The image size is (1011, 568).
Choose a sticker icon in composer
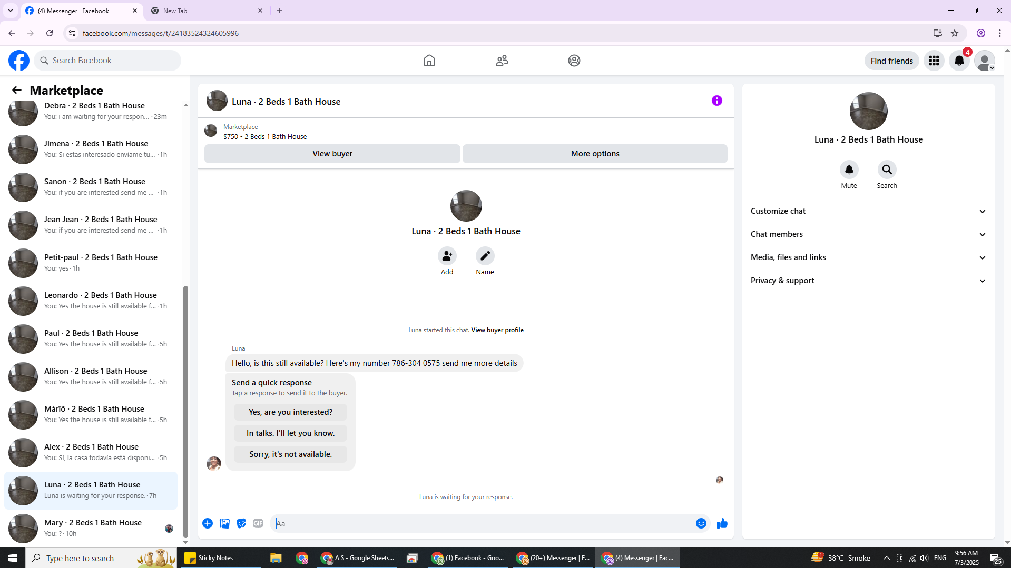tap(241, 523)
